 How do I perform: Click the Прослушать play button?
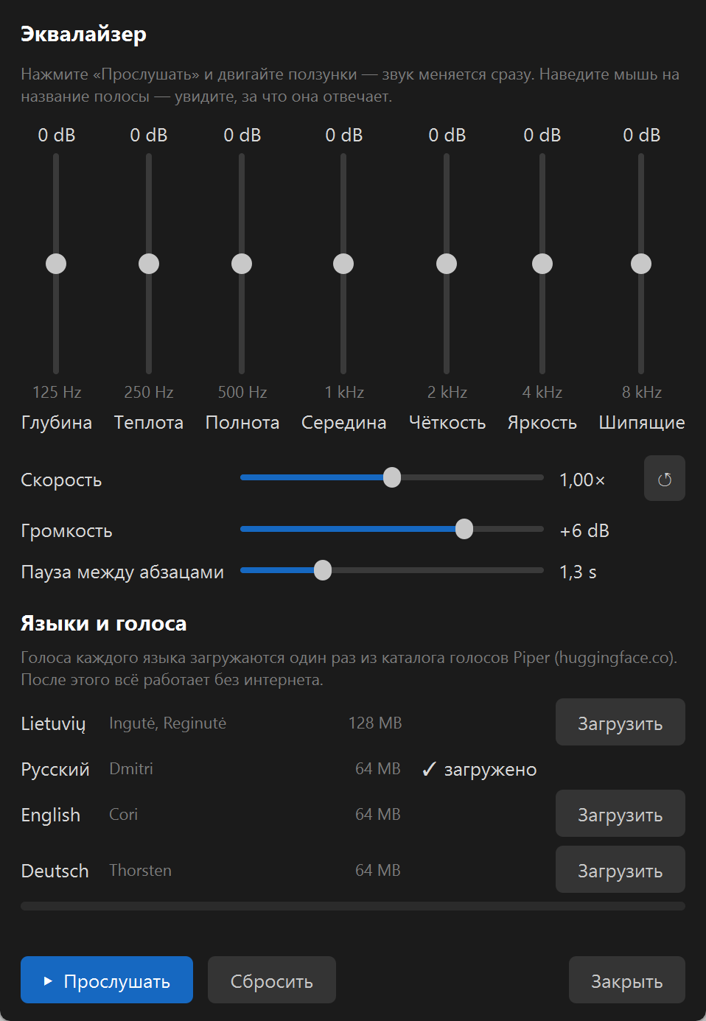pos(107,980)
